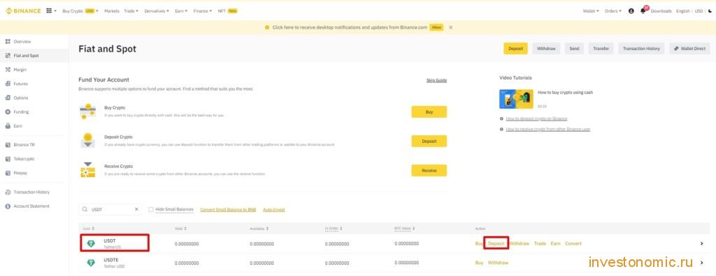Click Deposit link in USDT row
Image resolution: width=716 pixels, height=276 pixels.
(x=496, y=244)
